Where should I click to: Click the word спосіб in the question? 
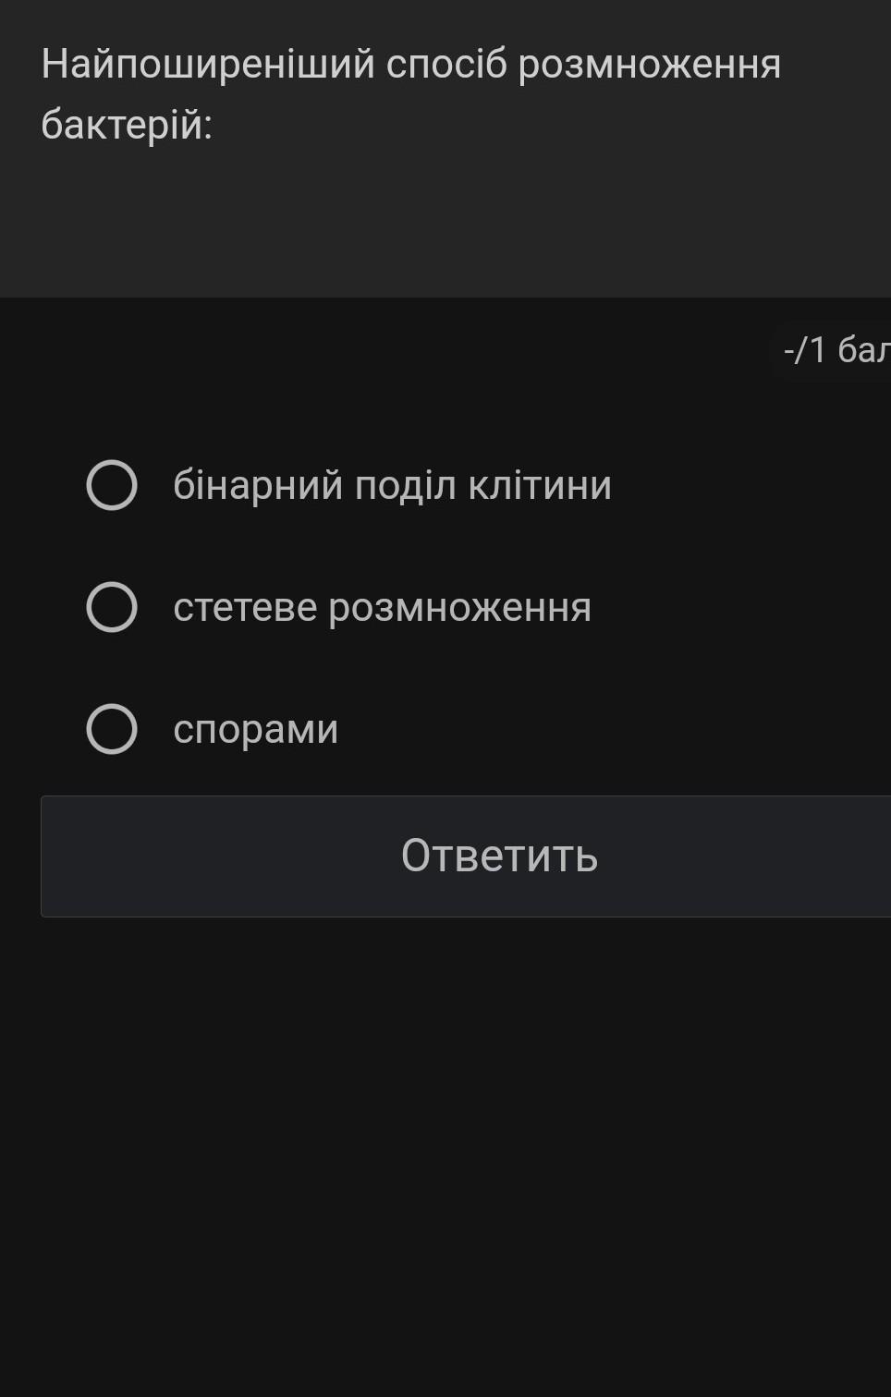click(446, 65)
